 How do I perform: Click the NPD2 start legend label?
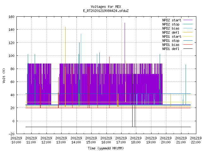[x=172, y=20]
